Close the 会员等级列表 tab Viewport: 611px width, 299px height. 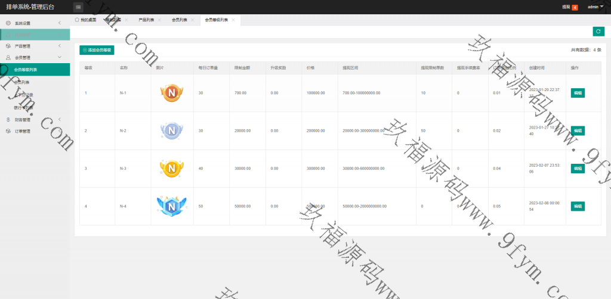tap(233, 20)
